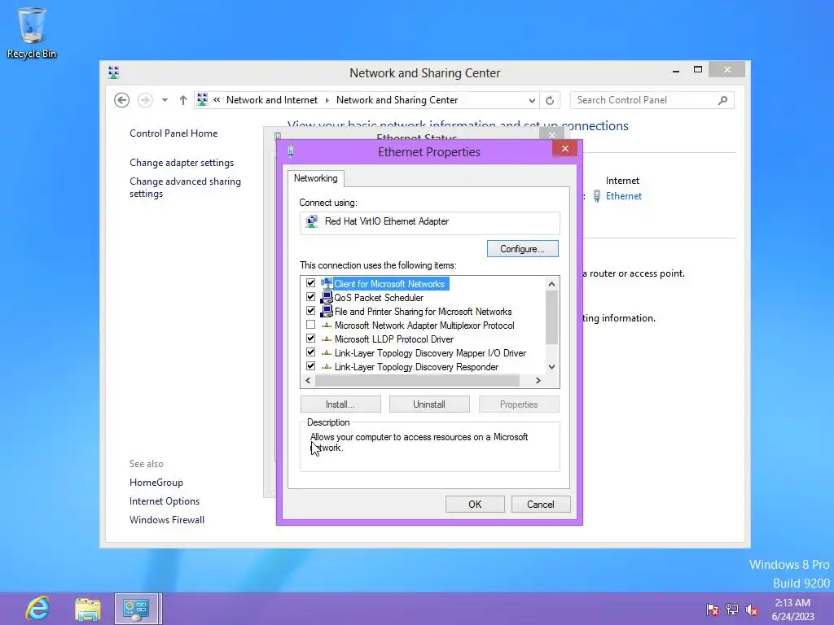Show the taskbar clock and date
The height and width of the screenshot is (625, 834).
pos(792,610)
